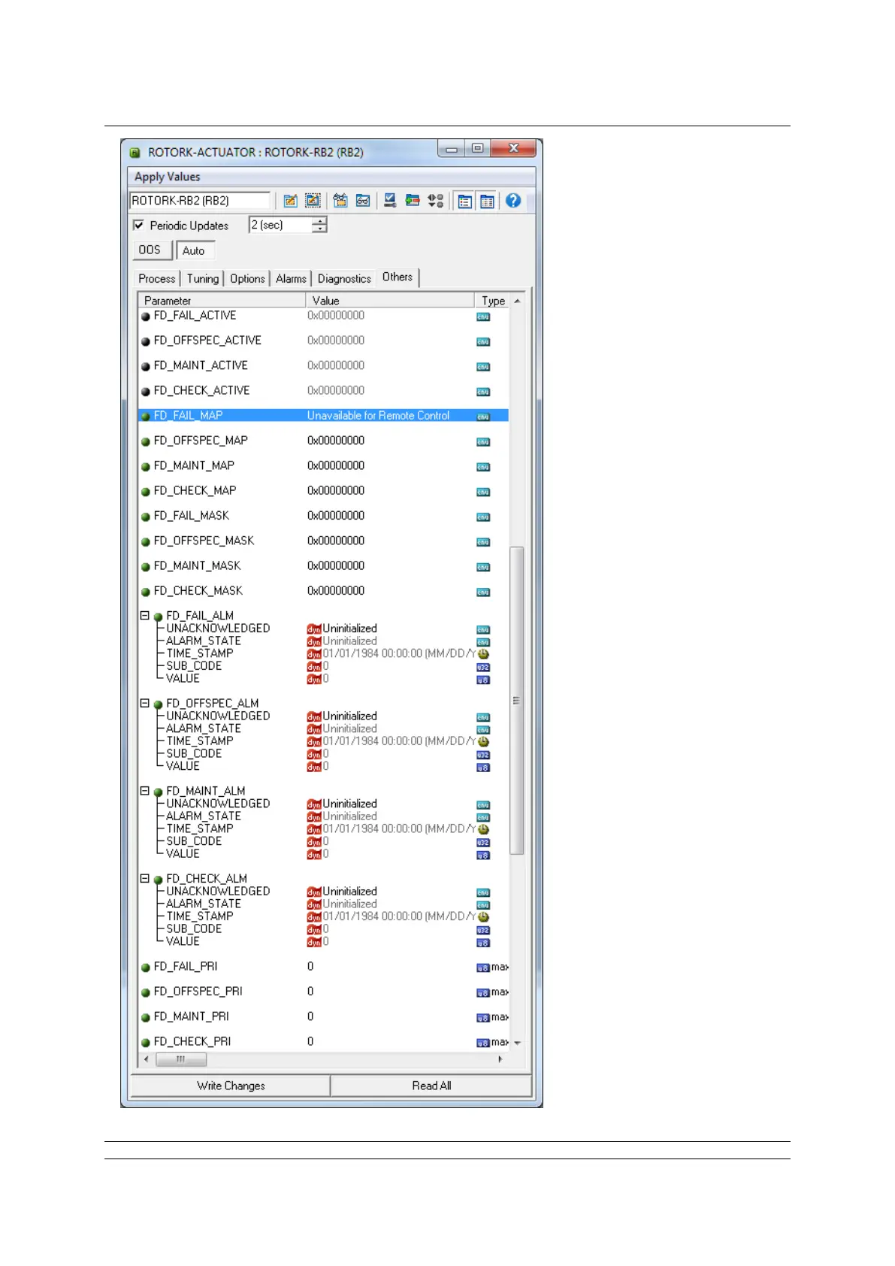The width and height of the screenshot is (895, 1266).
Task: Click the horizontal scrollbar thumb
Action: coord(180,1059)
